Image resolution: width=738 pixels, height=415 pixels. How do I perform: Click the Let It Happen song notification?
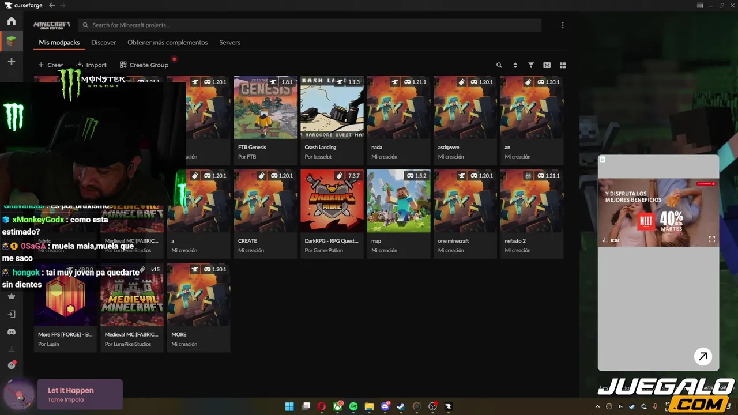coord(80,394)
